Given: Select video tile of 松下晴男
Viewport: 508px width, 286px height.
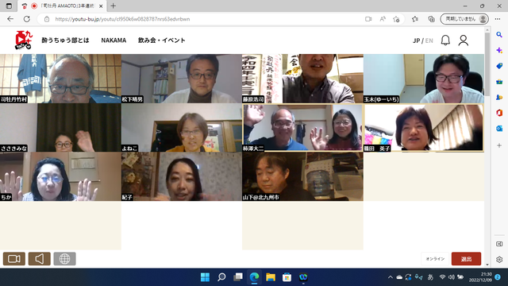Looking at the screenshot, I should pyautogui.click(x=182, y=79).
